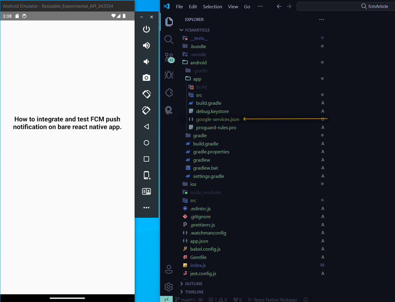Rotate emulator left
This screenshot has width=395, height=302.
(x=146, y=94)
